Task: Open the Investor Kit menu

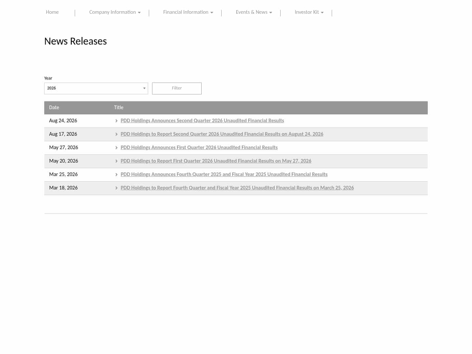Action: click(309, 12)
